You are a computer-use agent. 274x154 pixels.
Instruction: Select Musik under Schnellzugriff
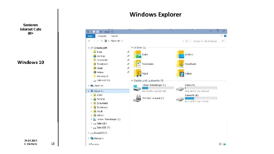pyautogui.click(x=100, y=68)
